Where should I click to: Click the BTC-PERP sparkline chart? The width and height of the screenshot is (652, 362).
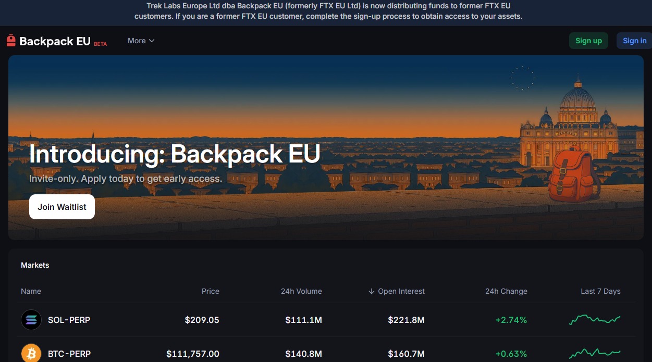point(594,354)
